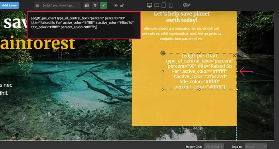Click inside the shortcode text editor box

pos(84,25)
